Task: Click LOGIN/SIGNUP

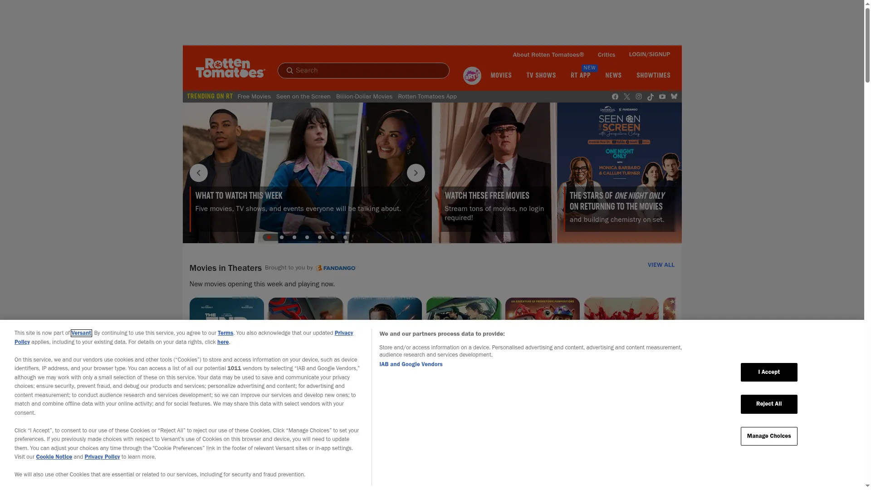Action: [x=649, y=54]
